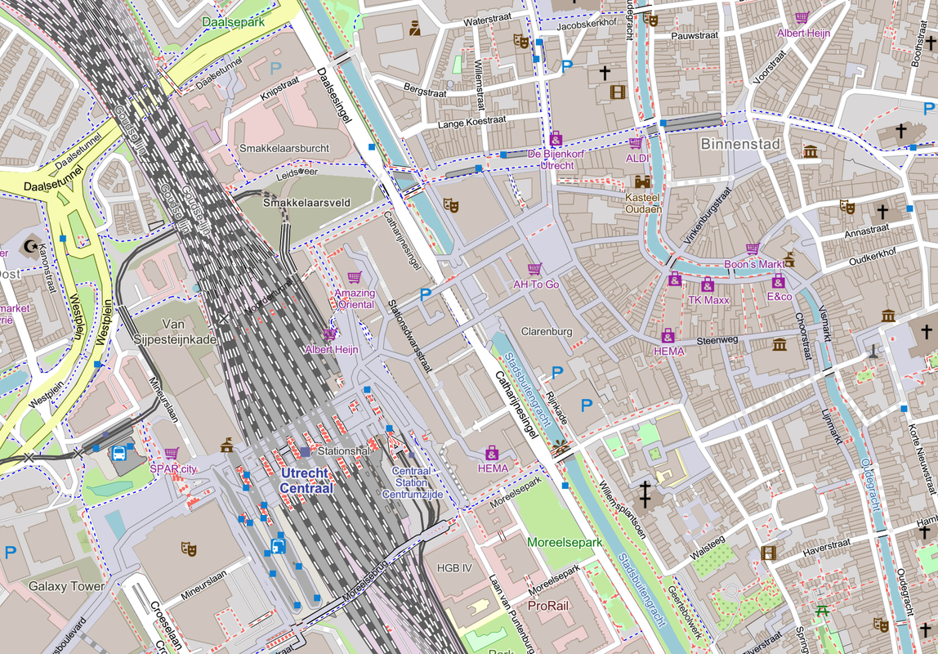Click the Vinkenburgstraat street label
938x654 pixels.
708,216
